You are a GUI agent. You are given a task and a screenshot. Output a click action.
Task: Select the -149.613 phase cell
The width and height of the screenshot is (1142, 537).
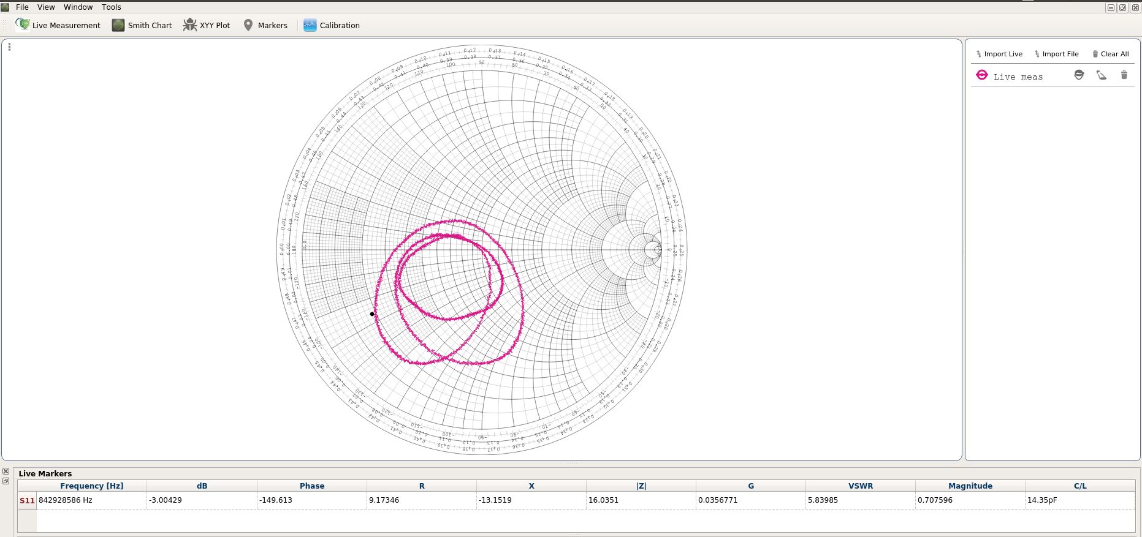click(312, 500)
